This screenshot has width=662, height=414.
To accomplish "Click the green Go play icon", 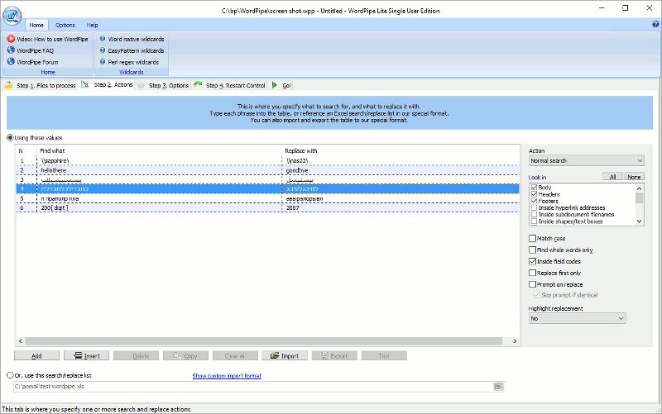I will pyautogui.click(x=275, y=85).
